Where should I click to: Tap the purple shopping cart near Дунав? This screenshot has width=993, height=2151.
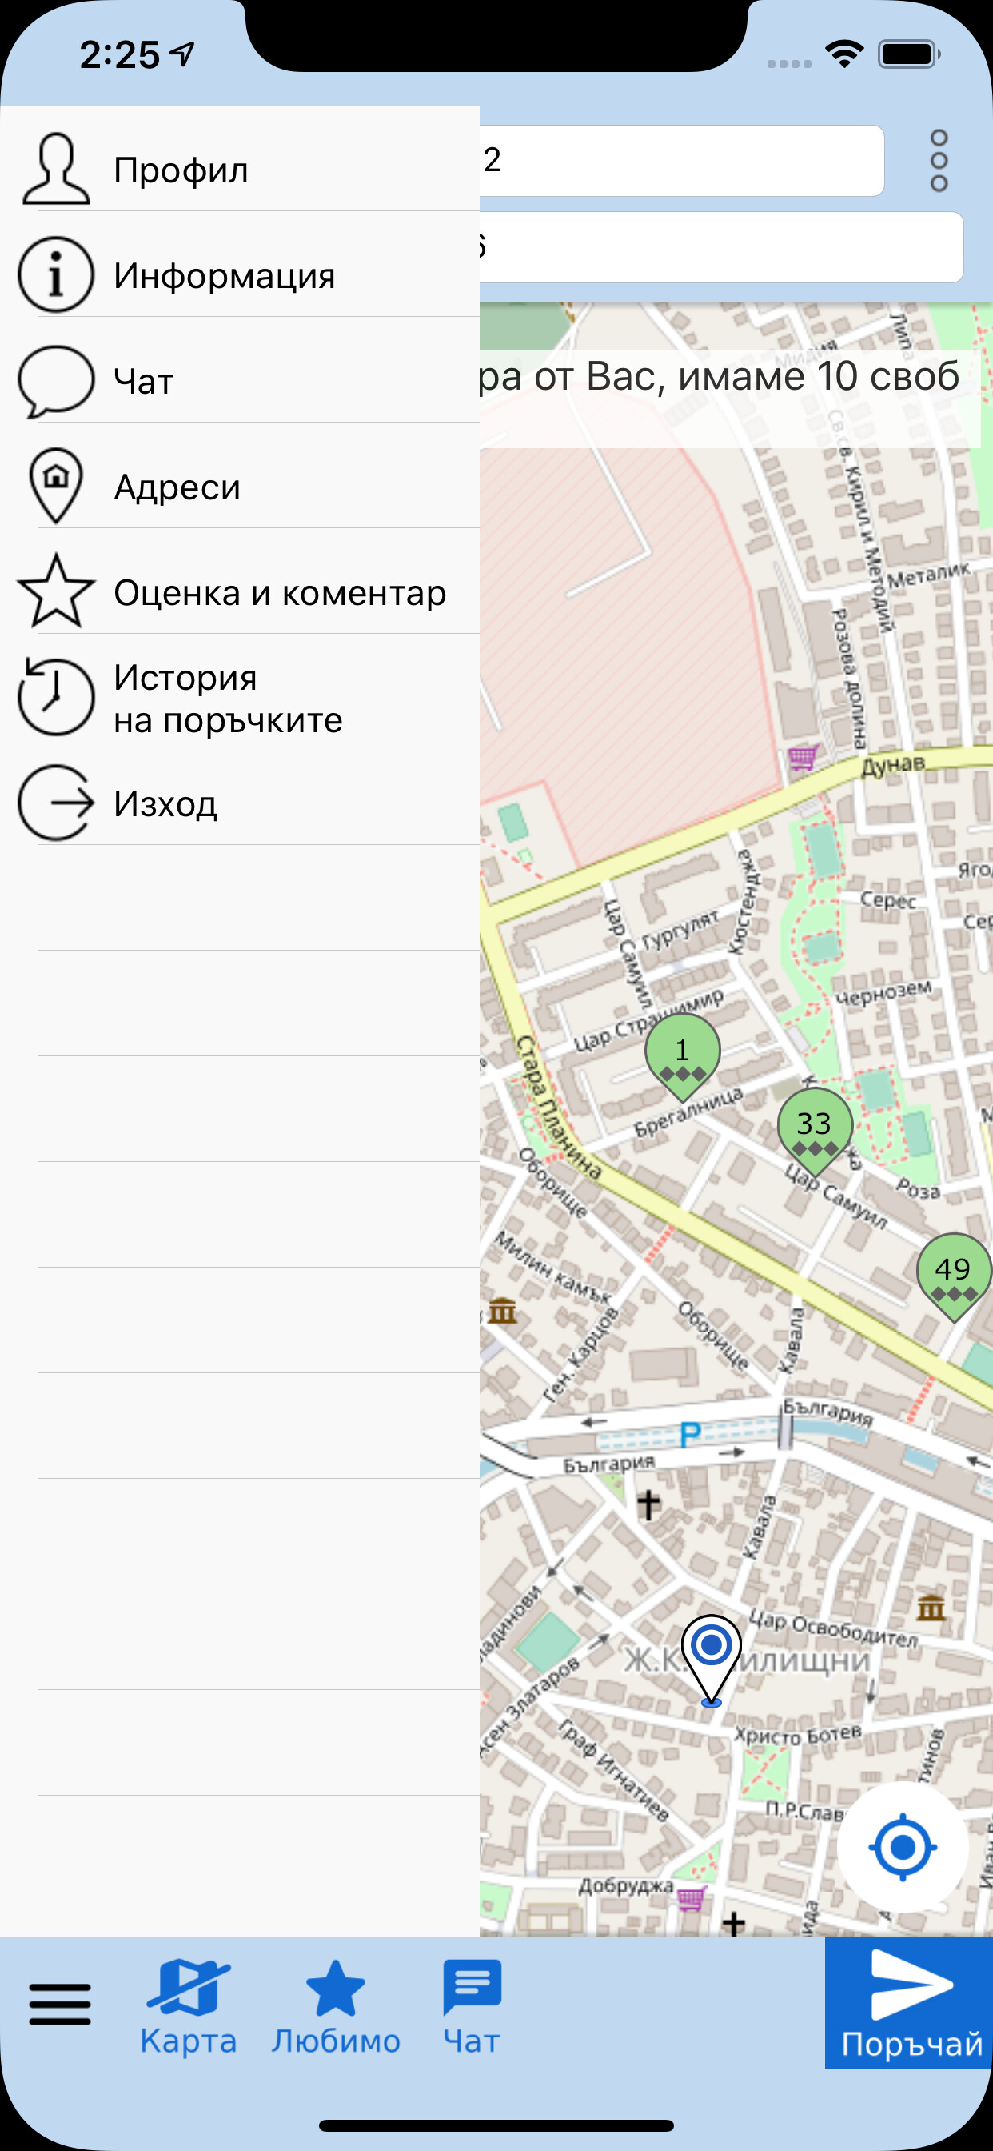click(x=803, y=758)
